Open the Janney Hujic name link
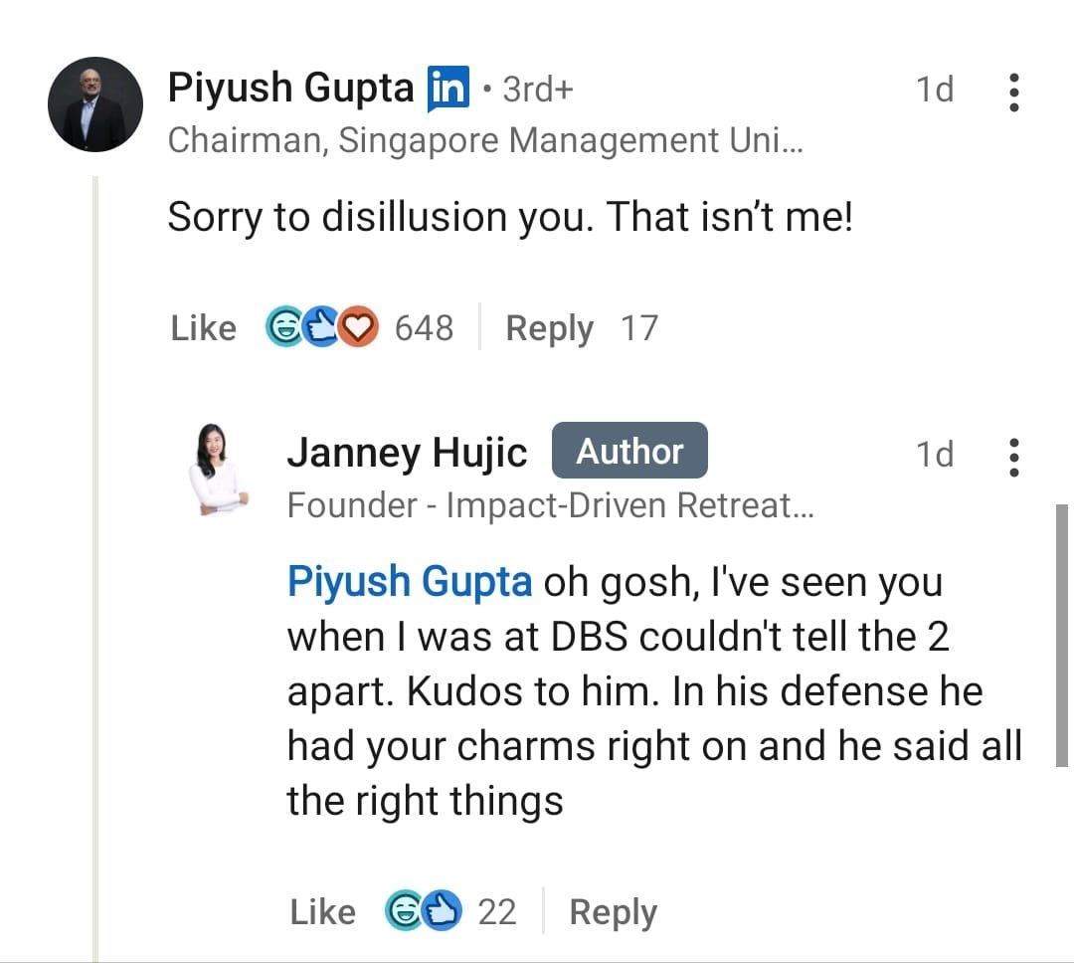 click(x=407, y=454)
